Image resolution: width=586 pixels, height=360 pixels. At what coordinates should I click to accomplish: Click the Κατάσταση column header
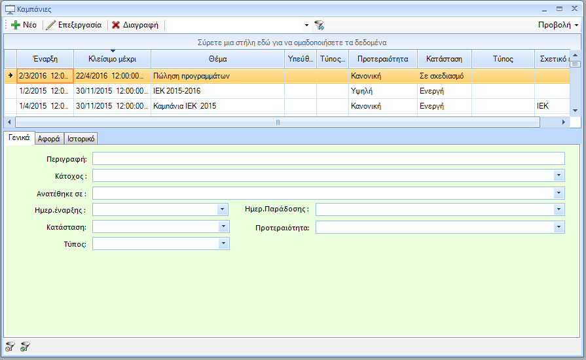pos(444,59)
